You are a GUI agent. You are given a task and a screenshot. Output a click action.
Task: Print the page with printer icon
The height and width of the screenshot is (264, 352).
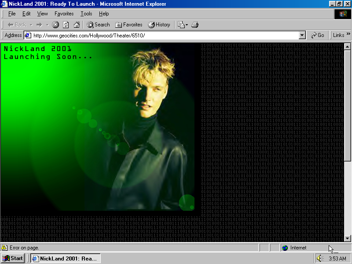click(x=195, y=25)
